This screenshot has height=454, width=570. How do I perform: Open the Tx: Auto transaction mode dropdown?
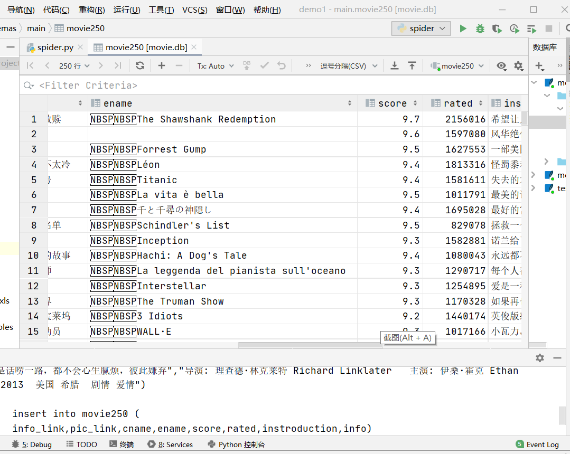[x=215, y=66]
